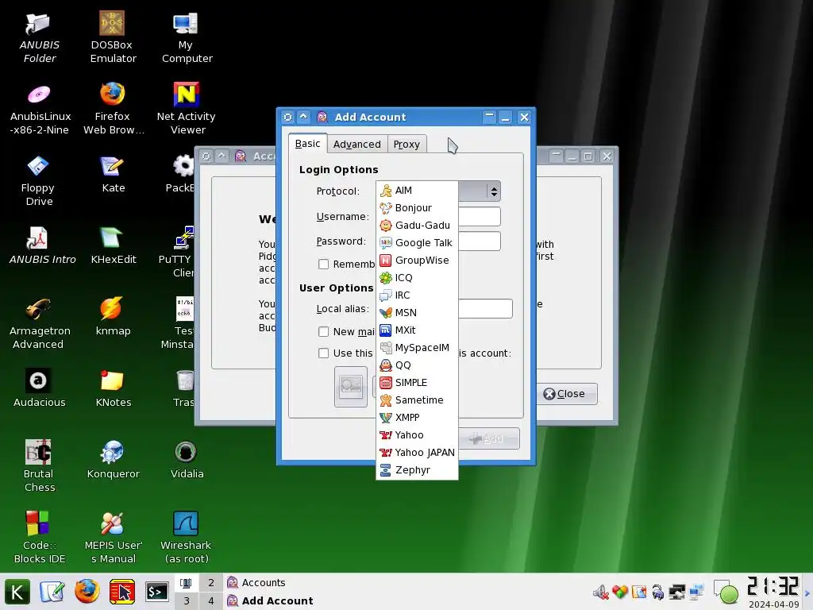
Task: Click the Add button in Add Account
Action: click(488, 438)
